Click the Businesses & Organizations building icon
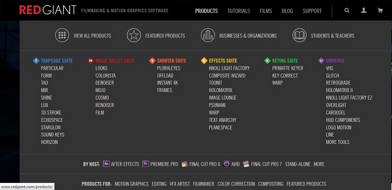Viewport: 392px width, 190px height. coord(208,35)
